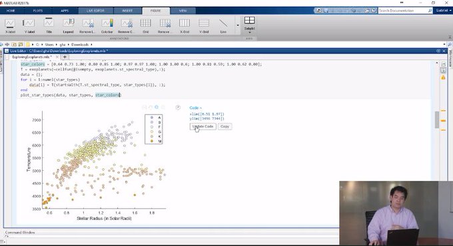Click the Update Code button
This screenshot has height=246, width=453.
coord(203,126)
